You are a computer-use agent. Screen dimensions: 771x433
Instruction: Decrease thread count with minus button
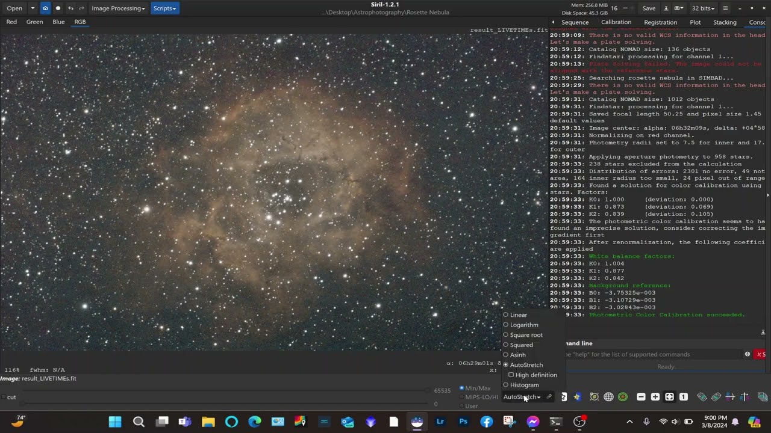[625, 8]
